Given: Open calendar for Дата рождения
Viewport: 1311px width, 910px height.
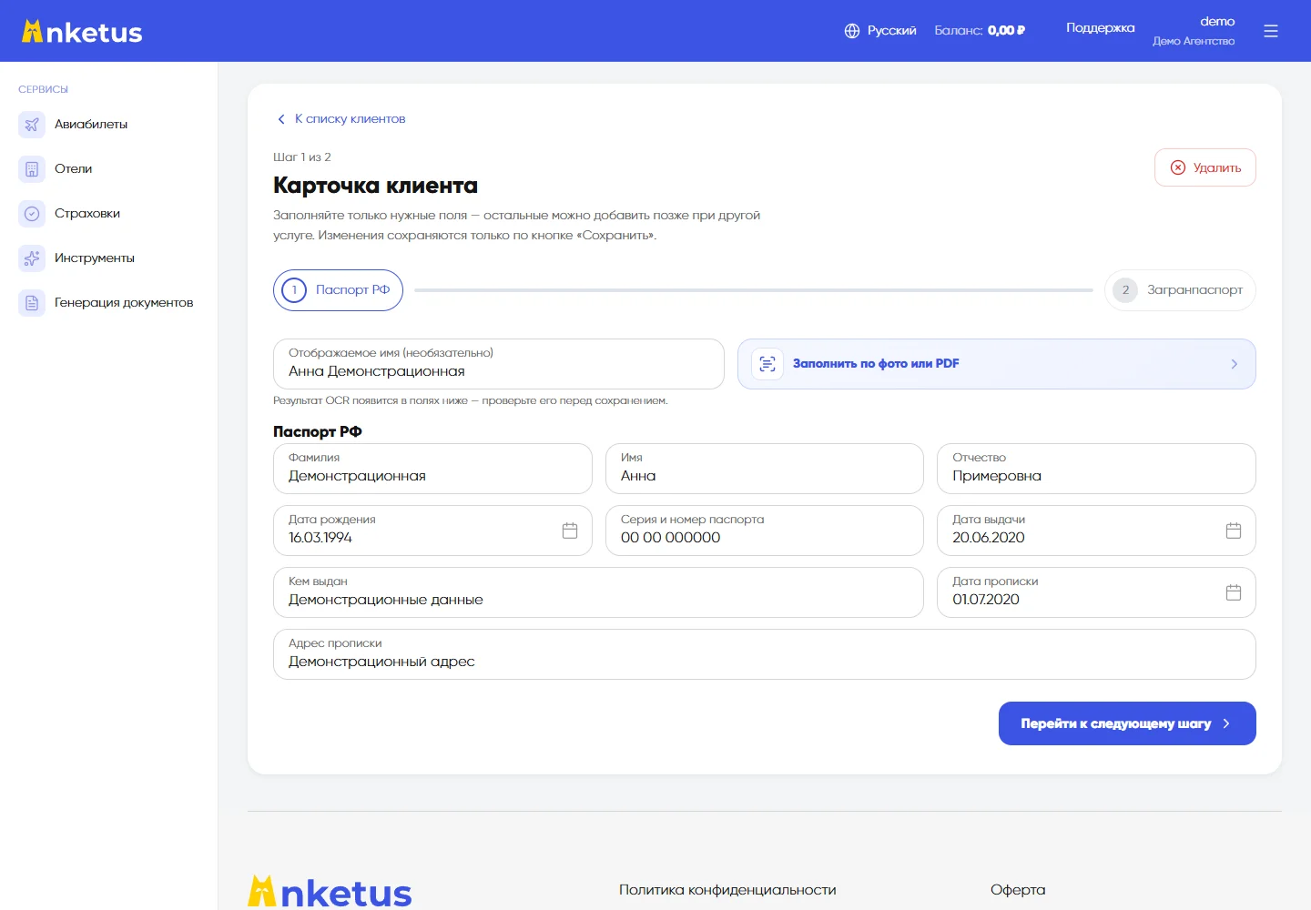Looking at the screenshot, I should pos(570,531).
